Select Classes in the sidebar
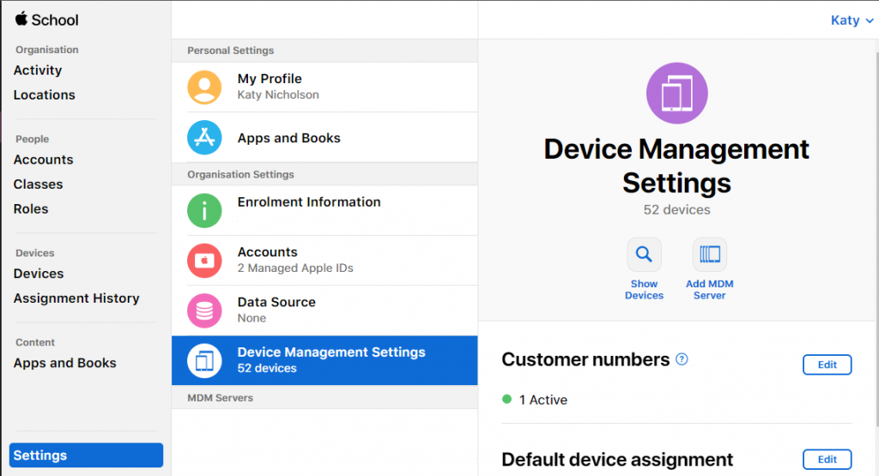Screen dimensions: 879x476 tap(39, 184)
